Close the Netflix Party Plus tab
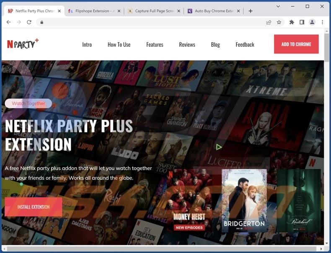The width and height of the screenshot is (331, 253). tap(59, 11)
